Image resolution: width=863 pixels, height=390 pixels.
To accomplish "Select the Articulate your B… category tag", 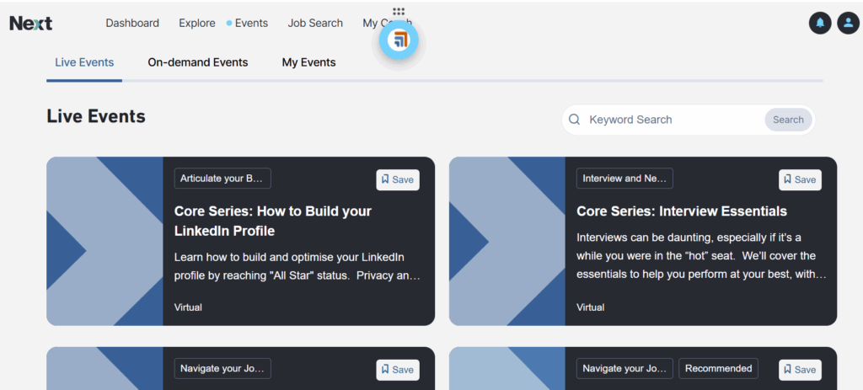I will 222,179.
